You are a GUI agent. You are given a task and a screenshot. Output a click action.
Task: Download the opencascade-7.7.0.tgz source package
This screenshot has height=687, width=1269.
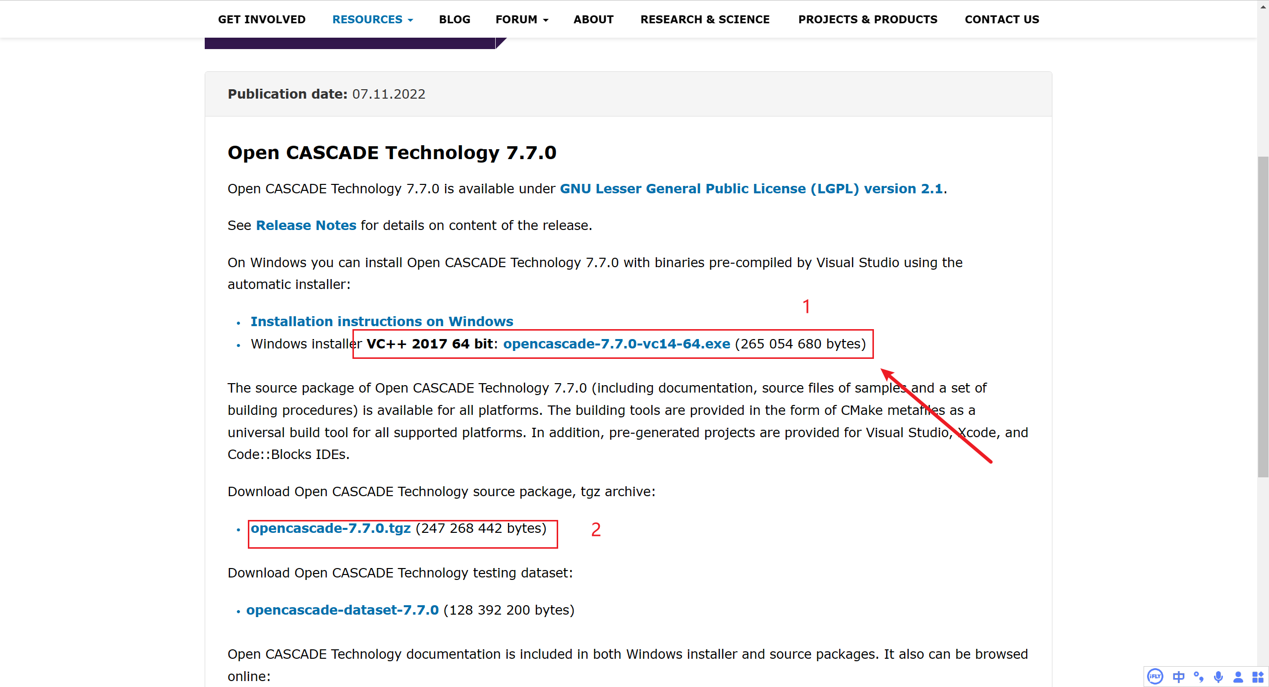[x=331, y=528]
